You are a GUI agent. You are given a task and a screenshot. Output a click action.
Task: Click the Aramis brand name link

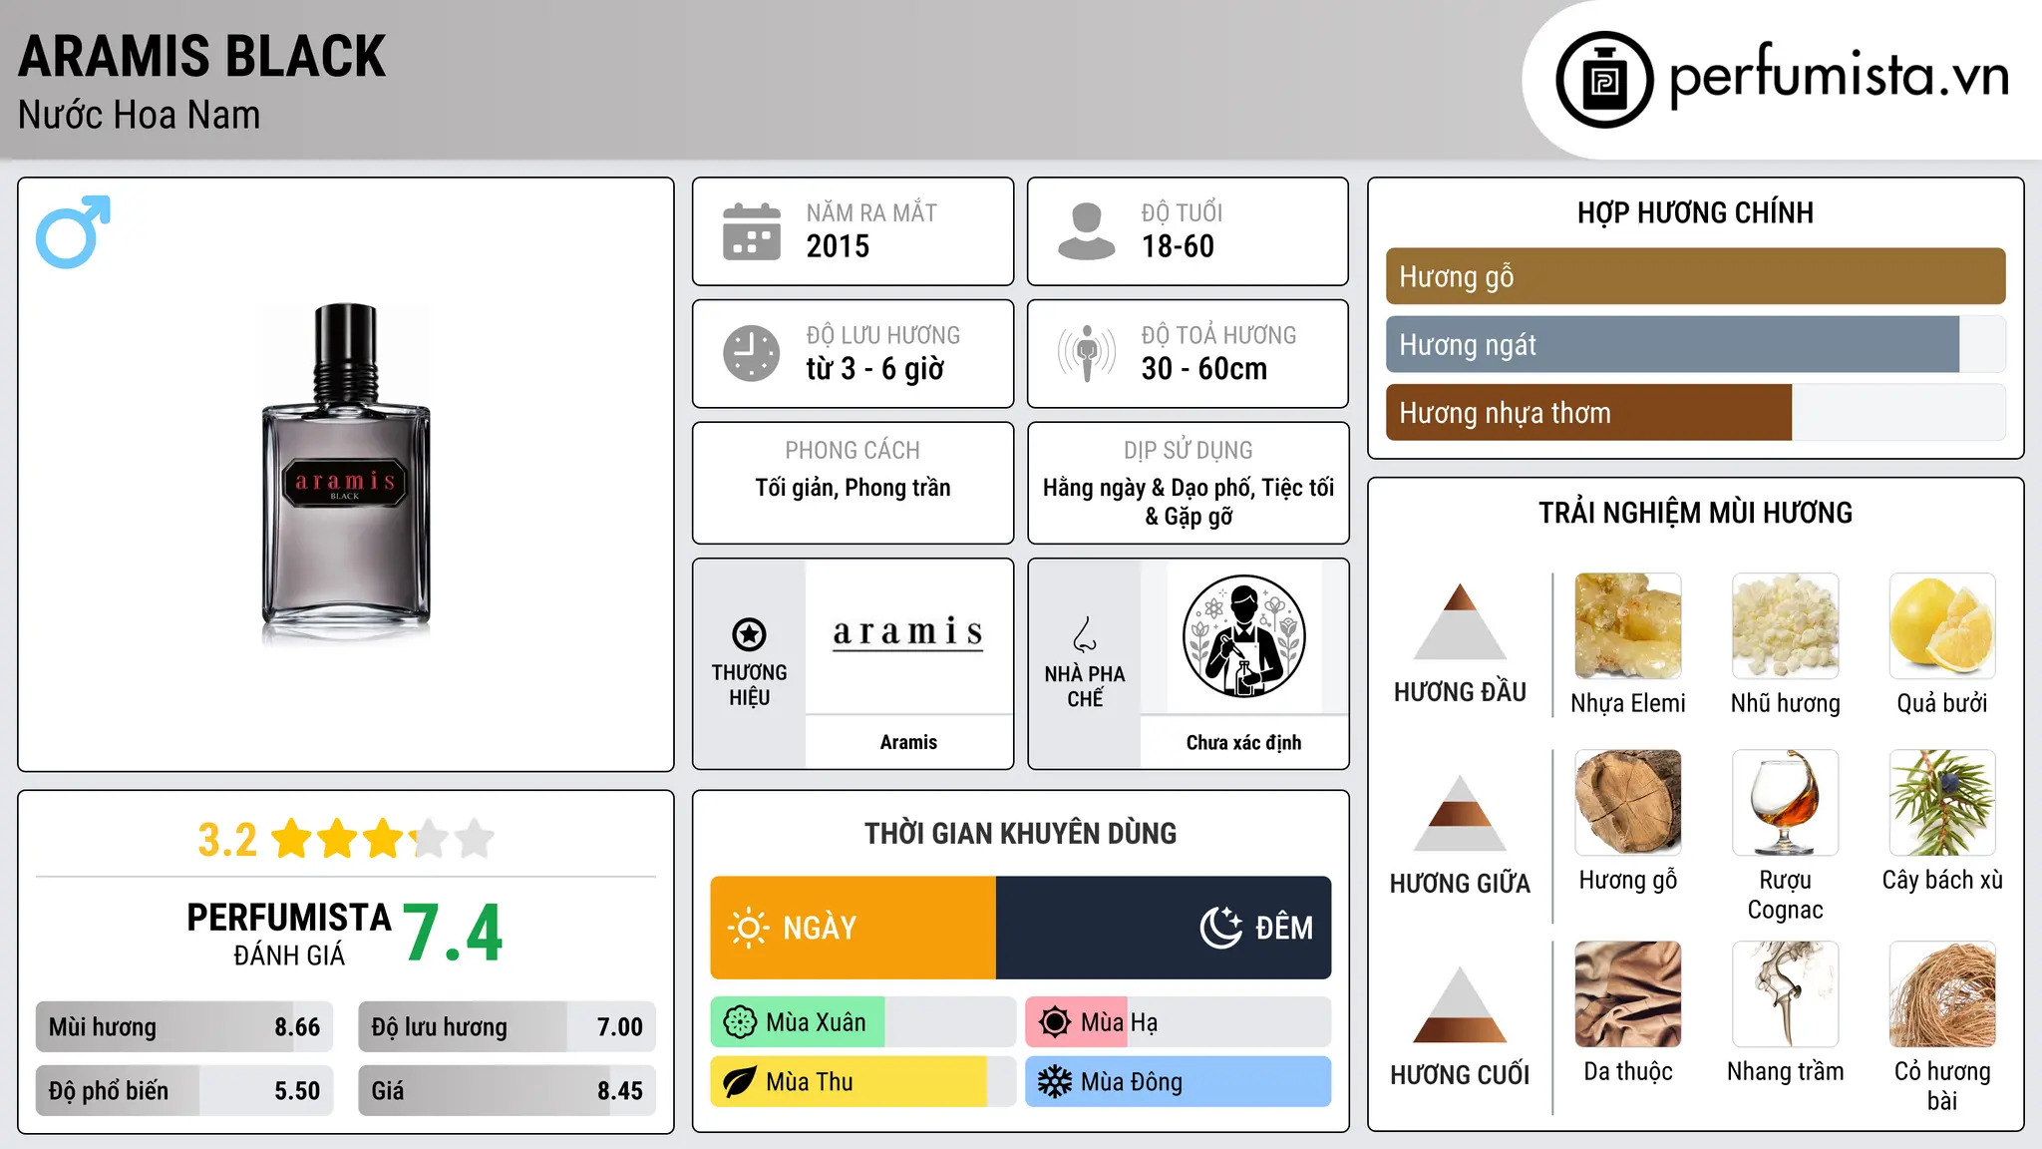[x=908, y=742]
